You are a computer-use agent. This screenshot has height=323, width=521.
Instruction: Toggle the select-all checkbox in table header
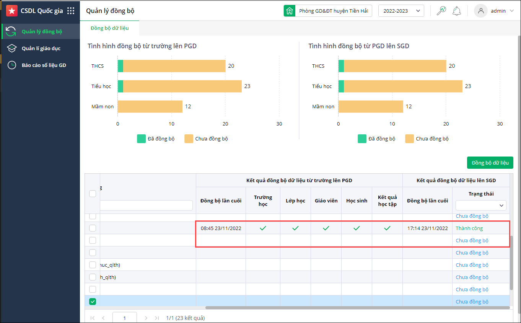[93, 194]
